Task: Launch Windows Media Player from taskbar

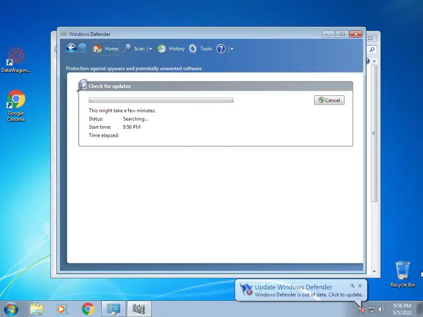Action: tap(62, 309)
